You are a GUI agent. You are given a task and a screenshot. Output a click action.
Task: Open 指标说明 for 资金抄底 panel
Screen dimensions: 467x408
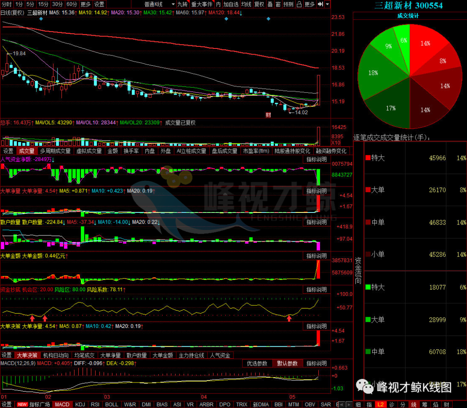point(317,289)
